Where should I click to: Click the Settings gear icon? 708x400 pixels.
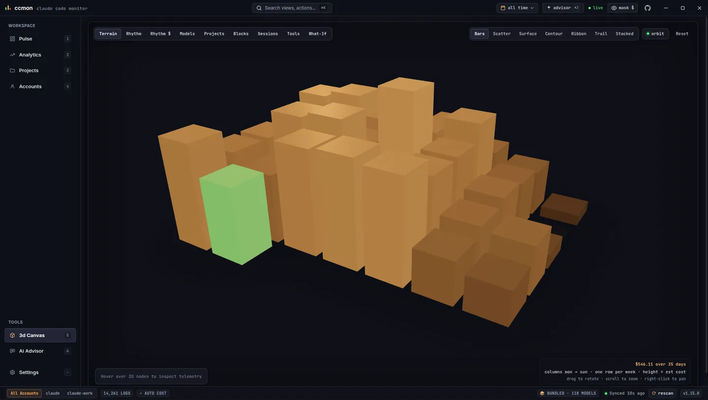(x=12, y=372)
